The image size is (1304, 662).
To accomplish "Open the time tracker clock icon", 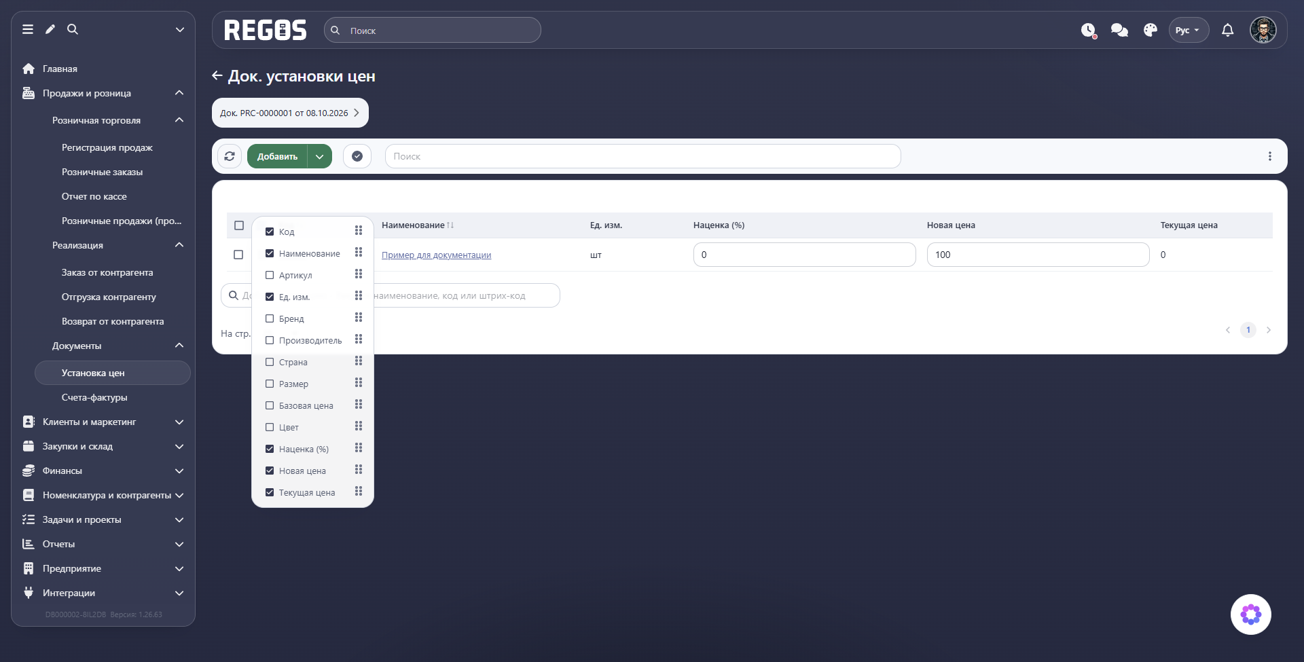I will (x=1089, y=31).
